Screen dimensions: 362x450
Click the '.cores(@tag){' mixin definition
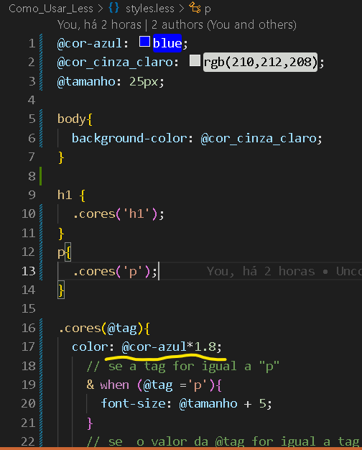coord(104,329)
